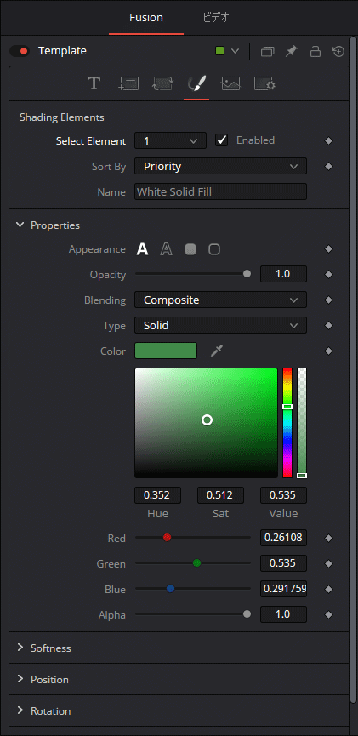
Task: Click the Opacity keyframe diamond
Action: [x=328, y=275]
